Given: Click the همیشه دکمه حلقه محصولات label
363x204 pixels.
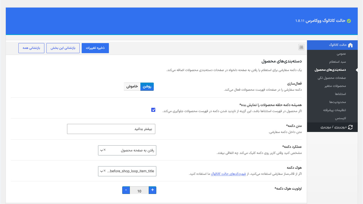Looking at the screenshot, I should tap(270, 105).
